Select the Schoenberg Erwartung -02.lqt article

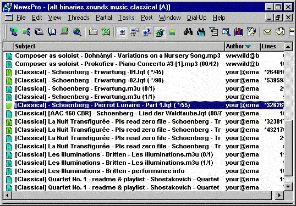pos(144,81)
